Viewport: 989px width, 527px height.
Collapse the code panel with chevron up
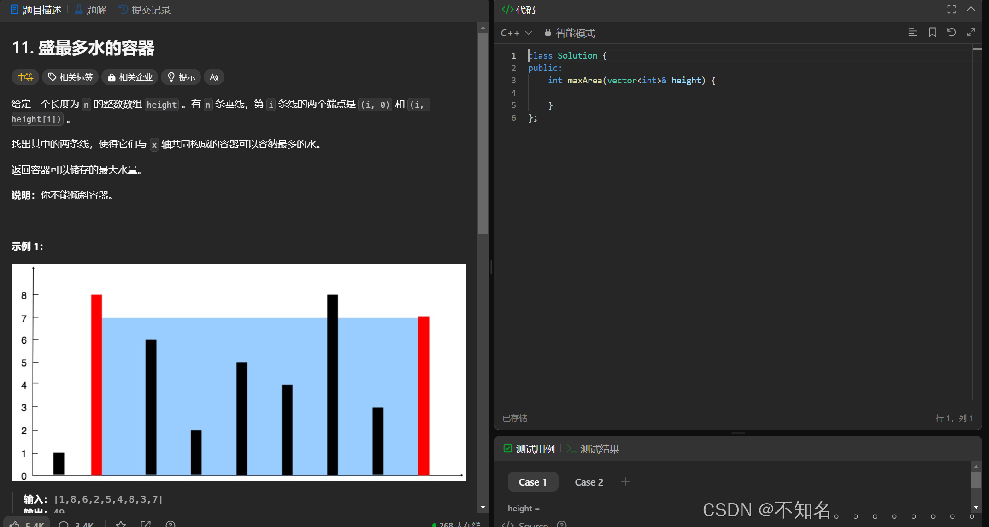(971, 9)
